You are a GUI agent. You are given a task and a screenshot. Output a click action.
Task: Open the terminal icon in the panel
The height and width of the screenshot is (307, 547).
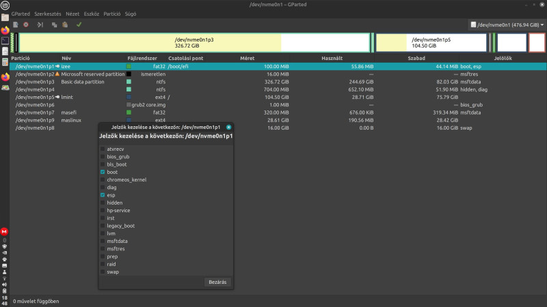click(x=5, y=40)
